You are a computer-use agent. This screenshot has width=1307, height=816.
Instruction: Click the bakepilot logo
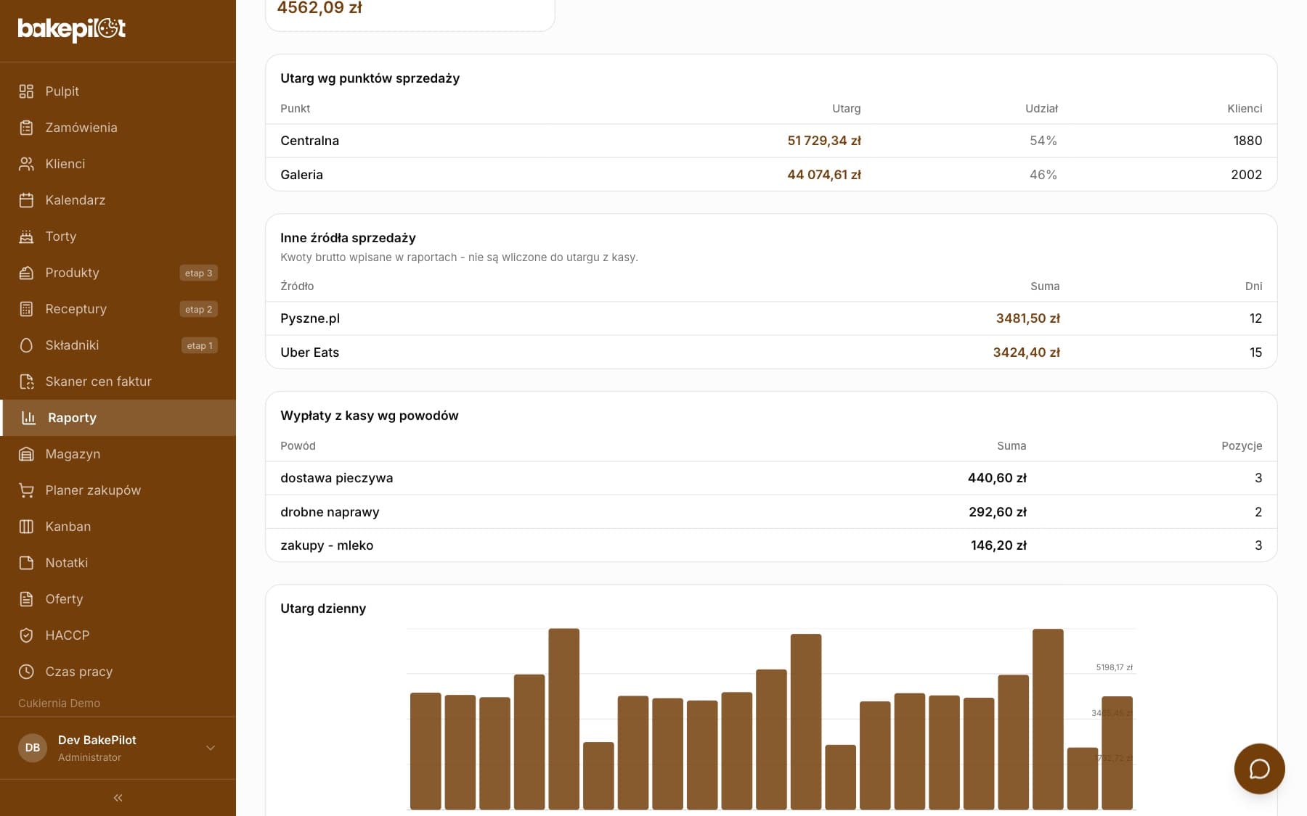(72, 30)
